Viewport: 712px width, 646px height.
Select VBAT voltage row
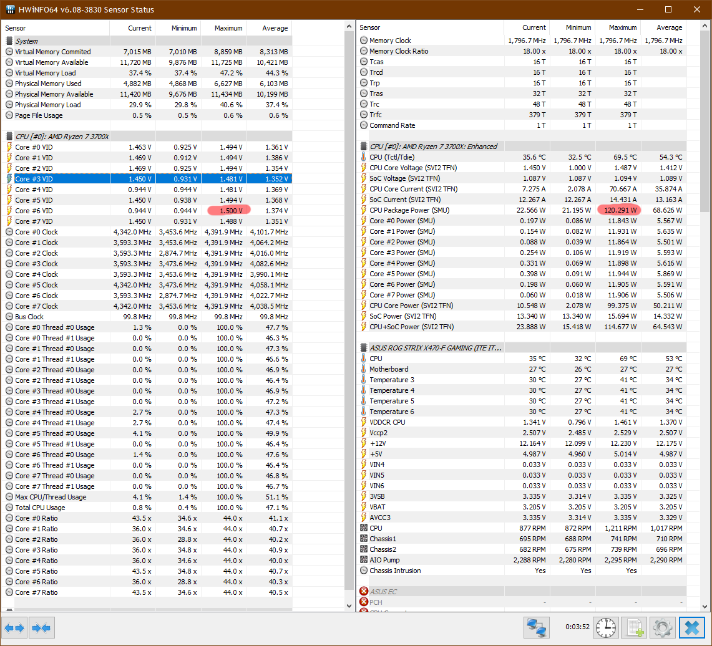point(522,507)
